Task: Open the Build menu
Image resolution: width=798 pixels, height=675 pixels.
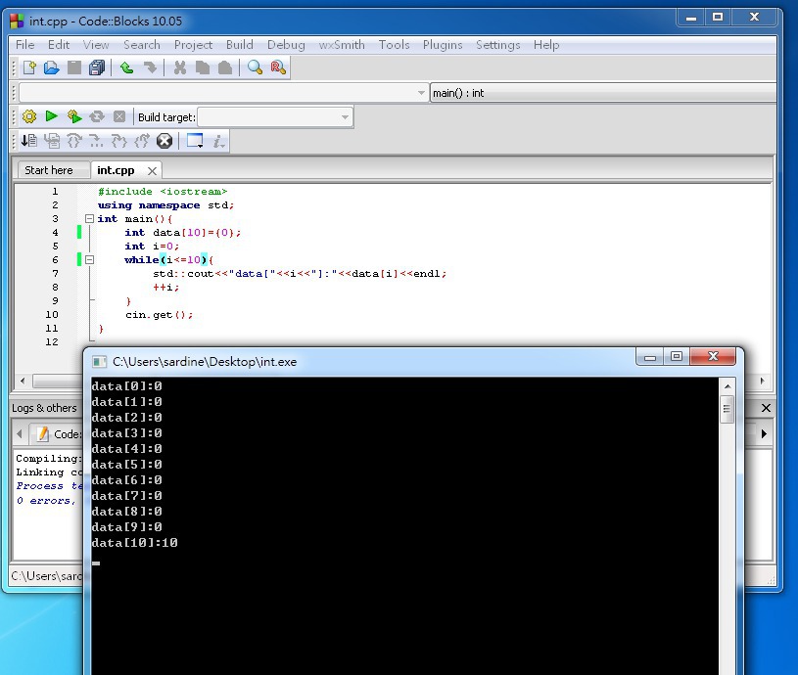Action: click(239, 44)
